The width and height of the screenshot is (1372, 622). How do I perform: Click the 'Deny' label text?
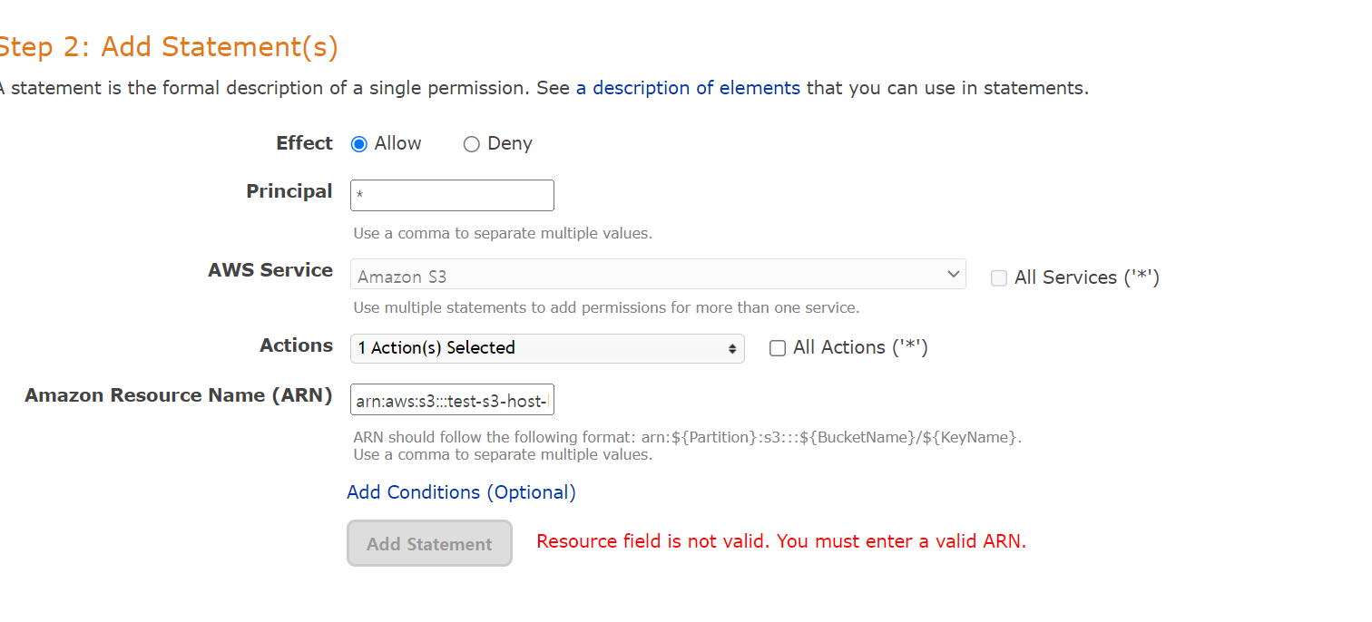tap(510, 143)
